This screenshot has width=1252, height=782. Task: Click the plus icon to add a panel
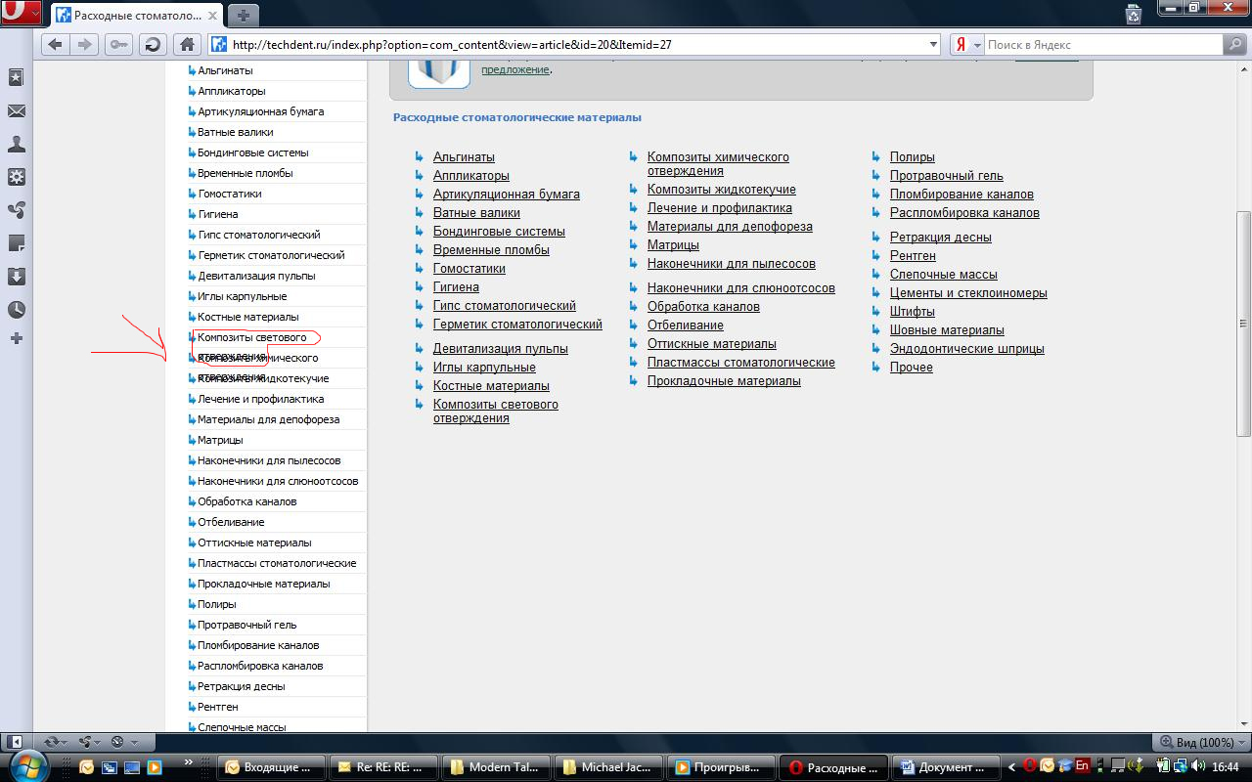(x=17, y=338)
